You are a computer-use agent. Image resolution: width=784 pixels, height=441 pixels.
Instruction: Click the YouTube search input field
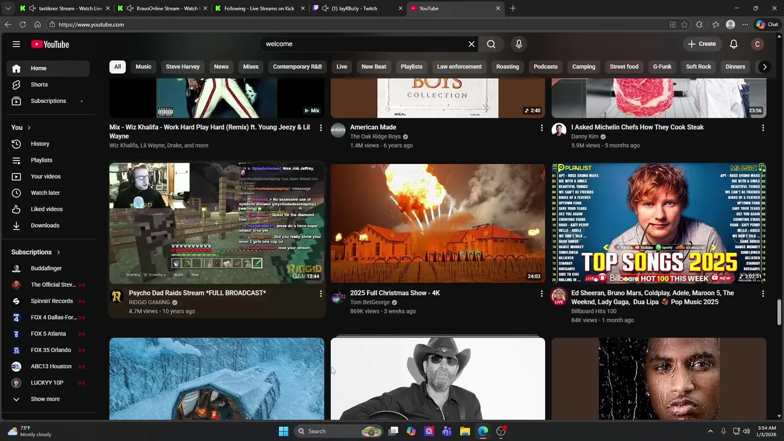(x=364, y=44)
